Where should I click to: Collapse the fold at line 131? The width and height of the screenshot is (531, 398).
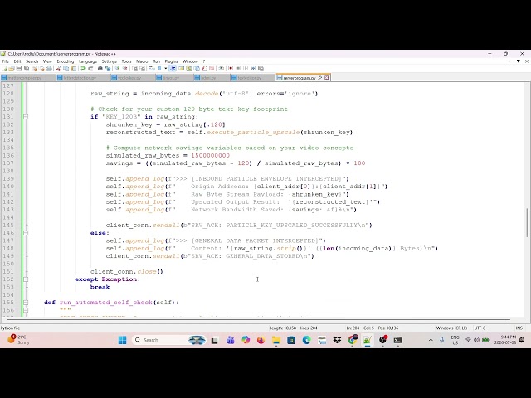pos(26,117)
